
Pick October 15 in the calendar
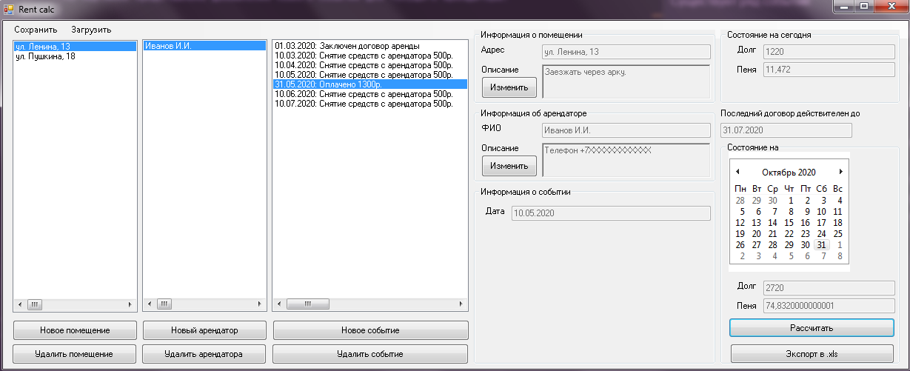[x=789, y=222]
